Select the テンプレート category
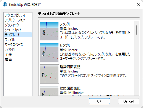 click(x=18, y=35)
